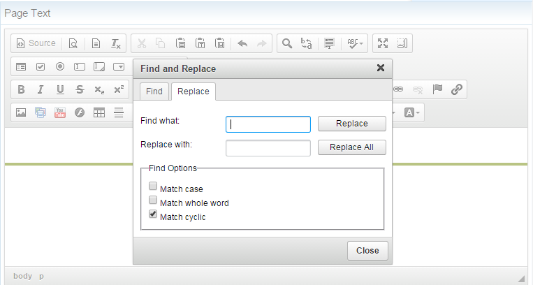Click the Source view button in toolbar
Image resolution: width=533 pixels, height=285 pixels.
click(36, 43)
